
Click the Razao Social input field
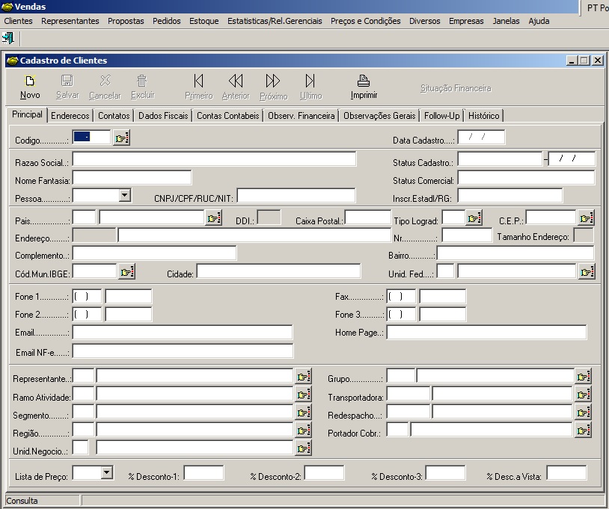(214, 159)
